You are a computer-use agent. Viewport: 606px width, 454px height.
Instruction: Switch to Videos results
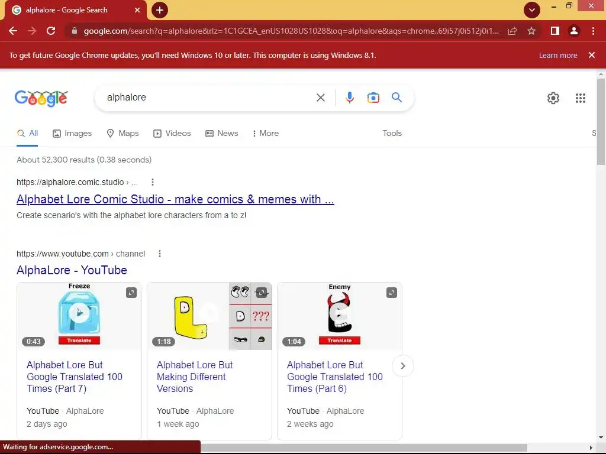click(x=172, y=133)
